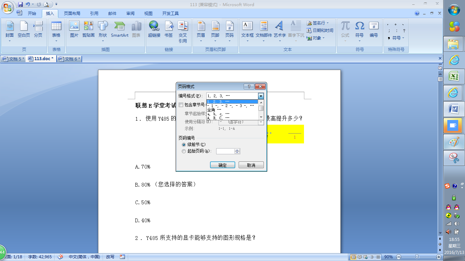
Task: Open 文档部件 quick parts
Action: [264, 31]
